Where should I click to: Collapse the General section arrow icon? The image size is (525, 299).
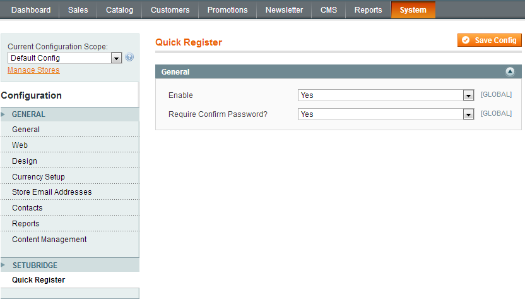pos(510,72)
